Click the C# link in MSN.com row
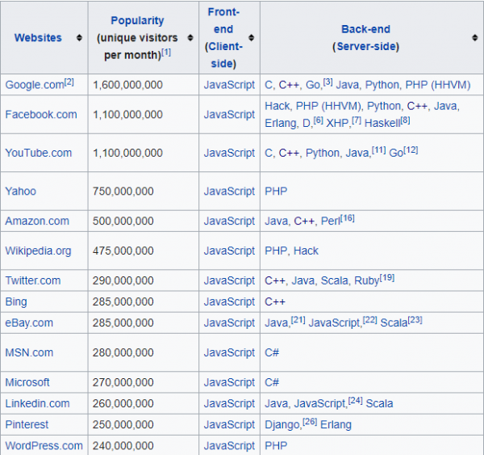Viewport: 484px width, 455px height. [x=272, y=352]
